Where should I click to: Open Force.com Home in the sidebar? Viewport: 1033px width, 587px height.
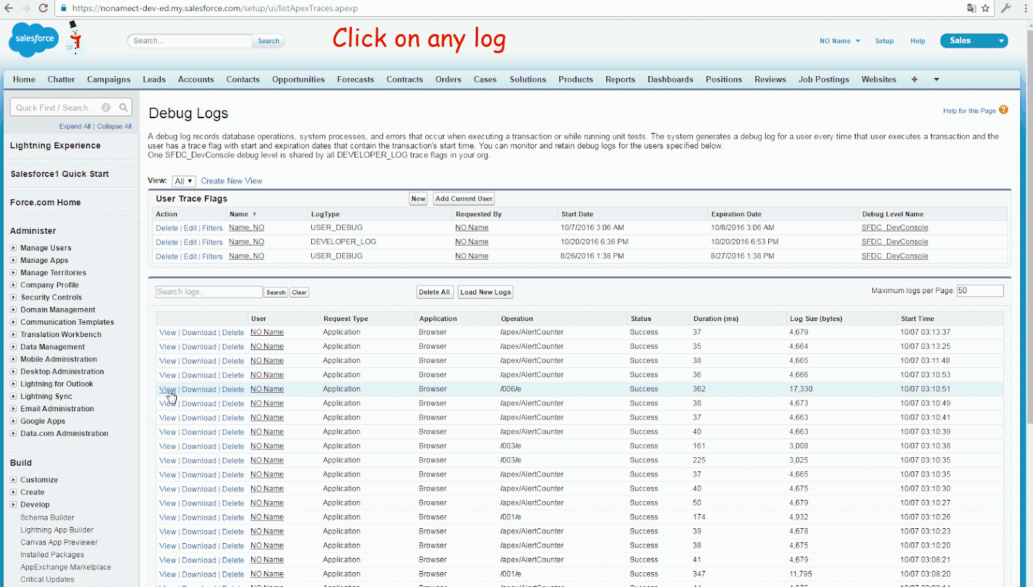(45, 202)
